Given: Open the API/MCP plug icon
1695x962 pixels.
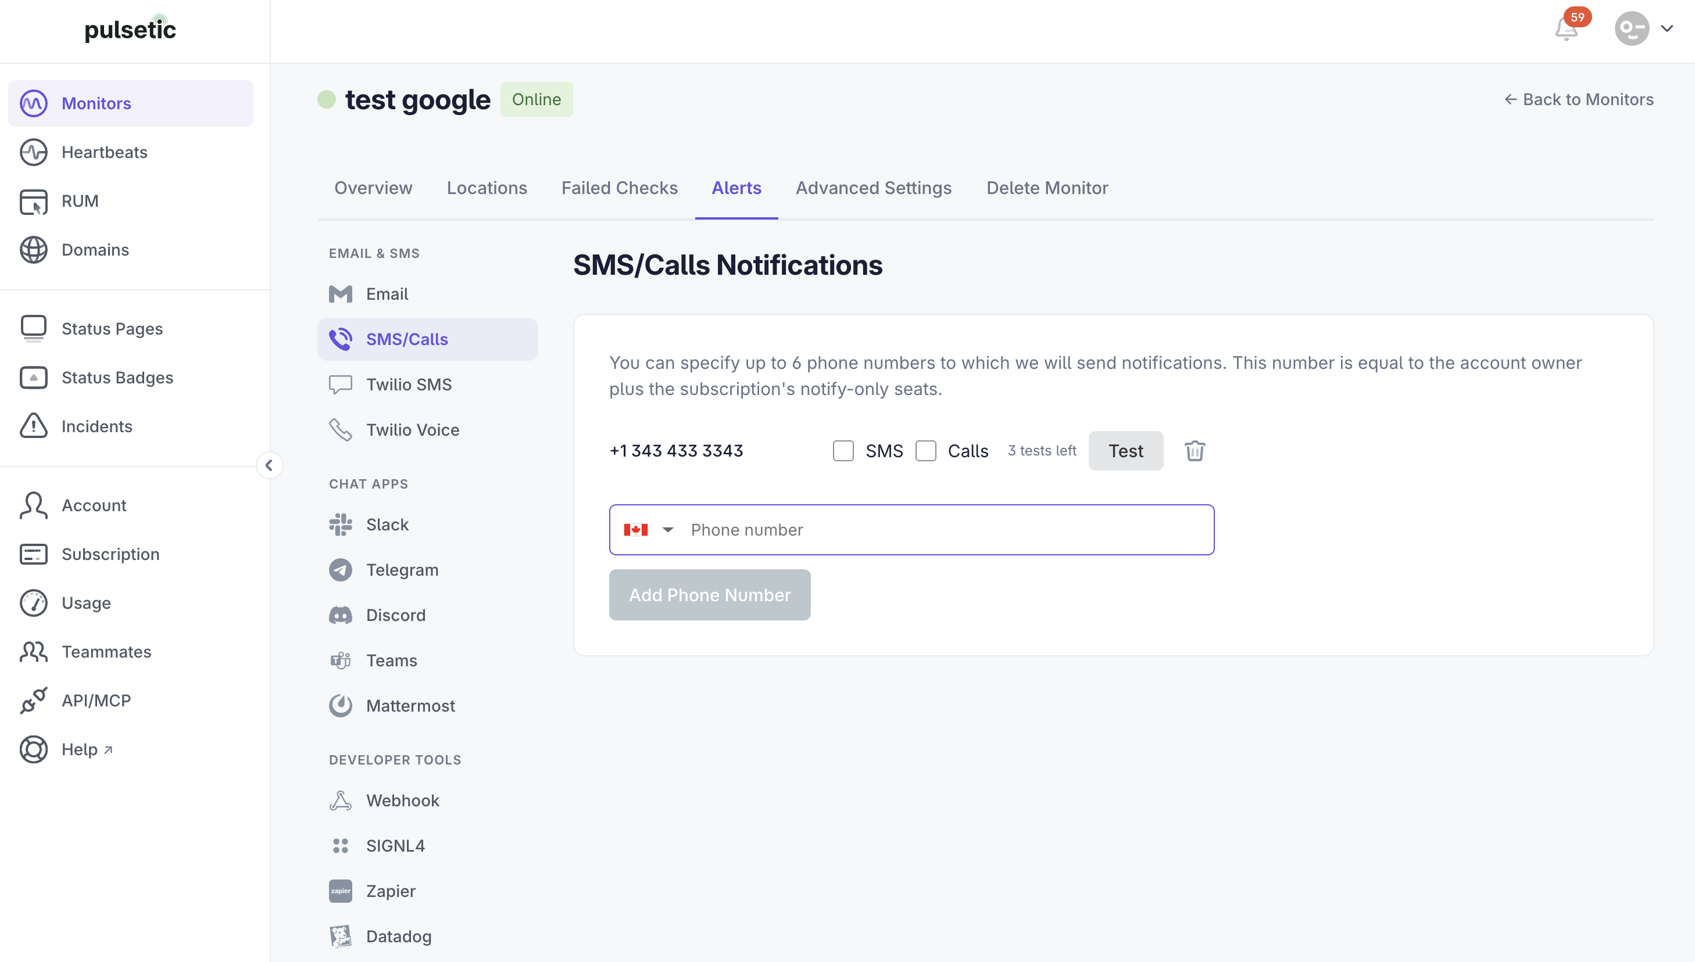Looking at the screenshot, I should 34,701.
